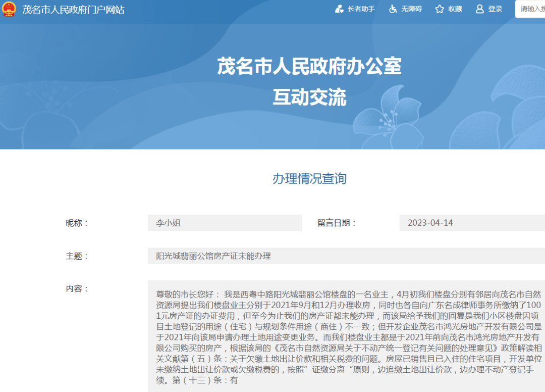Click the 无障碍 wheelchair icon
This screenshot has height=392, width=545.
coord(393,9)
